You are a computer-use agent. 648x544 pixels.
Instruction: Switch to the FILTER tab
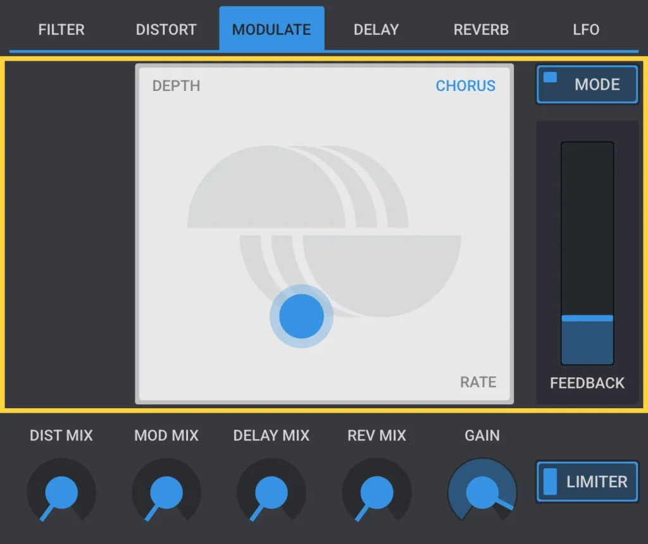point(61,29)
